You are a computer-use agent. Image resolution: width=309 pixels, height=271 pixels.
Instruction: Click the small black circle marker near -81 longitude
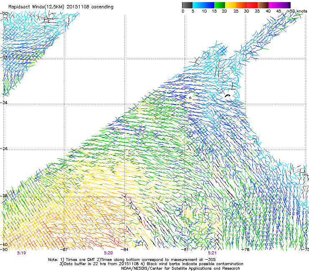coord(190,98)
